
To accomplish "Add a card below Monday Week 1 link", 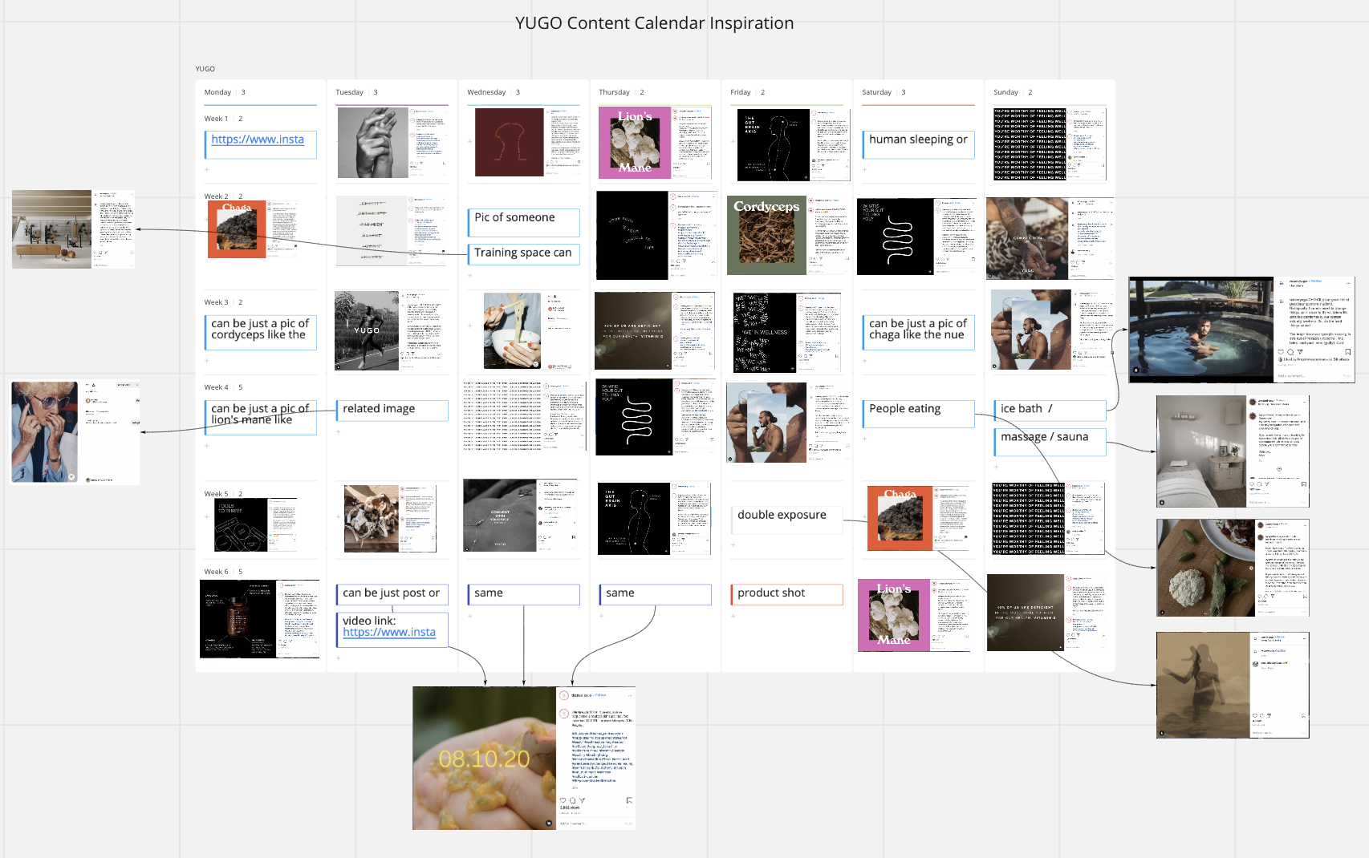I will pyautogui.click(x=206, y=169).
